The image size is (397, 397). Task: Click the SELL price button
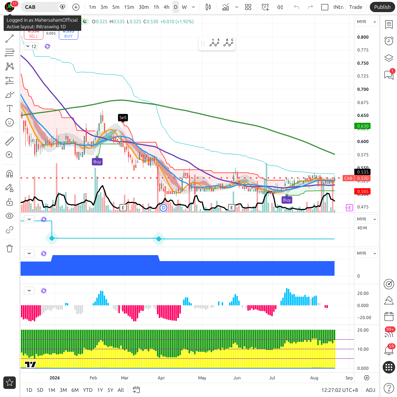point(33,35)
